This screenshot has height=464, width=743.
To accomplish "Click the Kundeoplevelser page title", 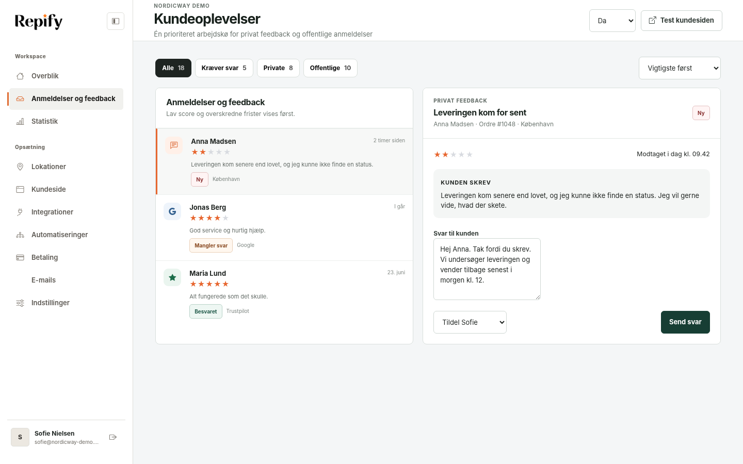I will pos(207,19).
